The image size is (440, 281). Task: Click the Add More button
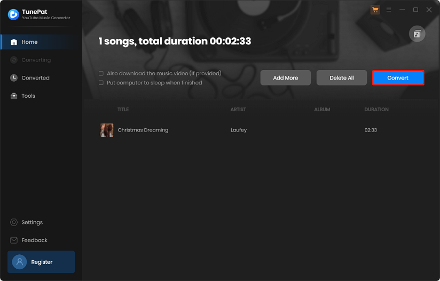coord(286,78)
